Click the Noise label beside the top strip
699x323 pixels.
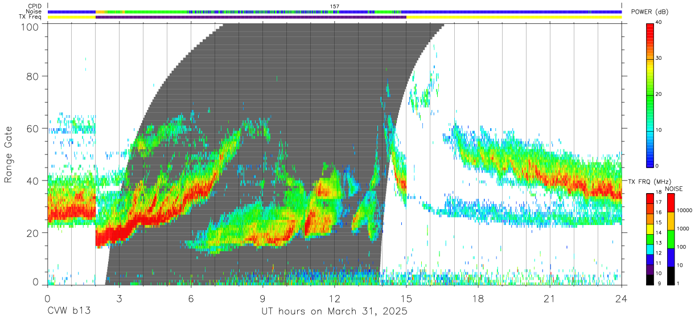point(34,11)
